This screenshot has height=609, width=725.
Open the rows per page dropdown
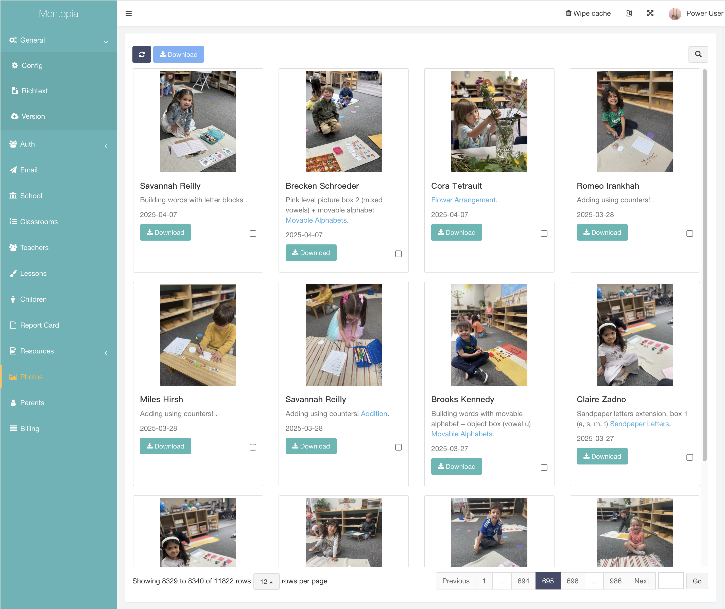pyautogui.click(x=266, y=581)
